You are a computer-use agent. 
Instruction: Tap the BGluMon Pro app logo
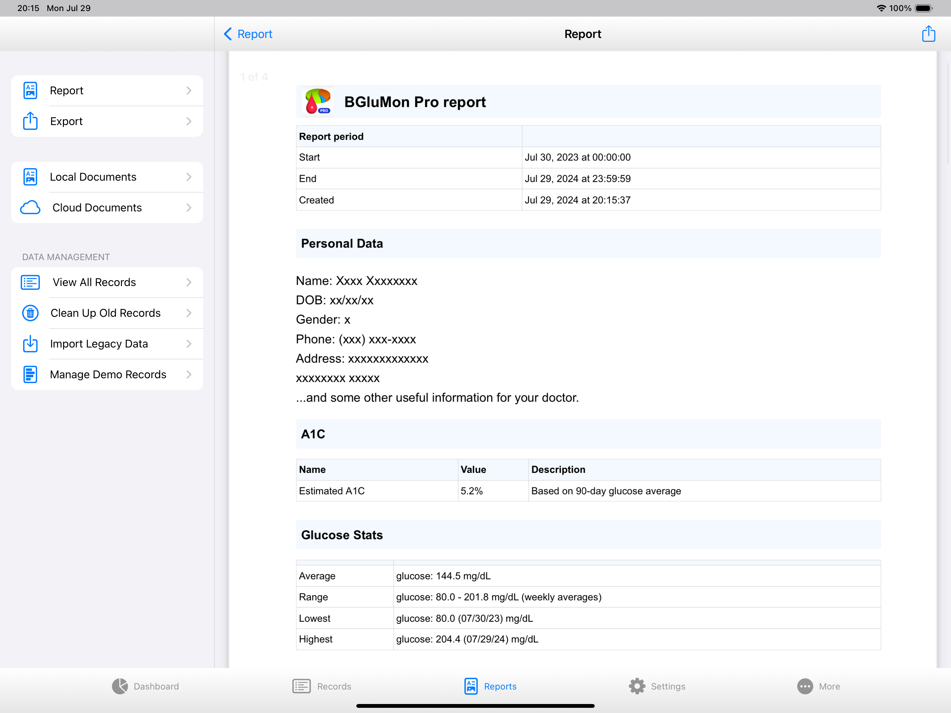pyautogui.click(x=317, y=102)
